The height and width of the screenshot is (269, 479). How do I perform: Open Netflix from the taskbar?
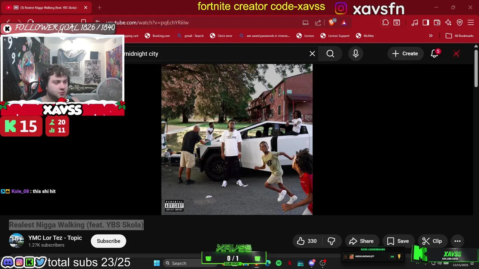pos(289,263)
